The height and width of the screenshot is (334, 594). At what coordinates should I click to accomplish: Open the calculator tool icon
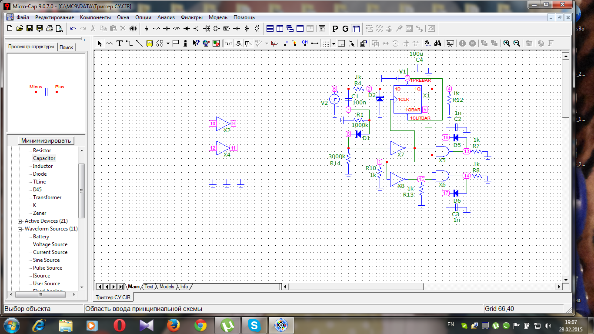[322, 29]
